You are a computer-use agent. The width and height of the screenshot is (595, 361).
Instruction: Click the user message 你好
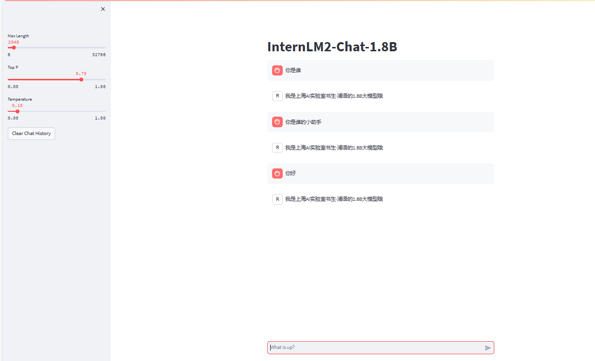click(290, 173)
